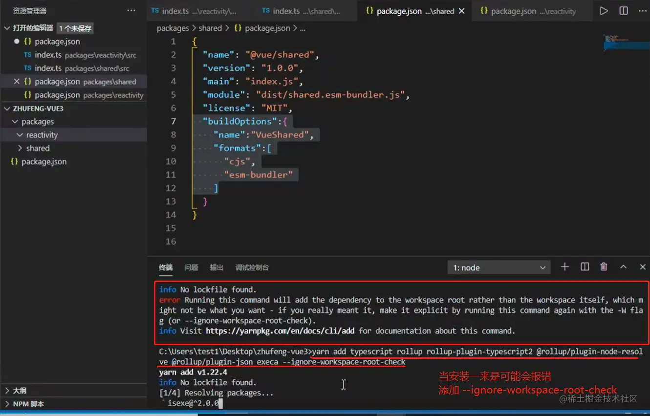Close the package.json shared editor tab
Image resolution: width=650 pixels, height=416 pixels.
pos(462,11)
